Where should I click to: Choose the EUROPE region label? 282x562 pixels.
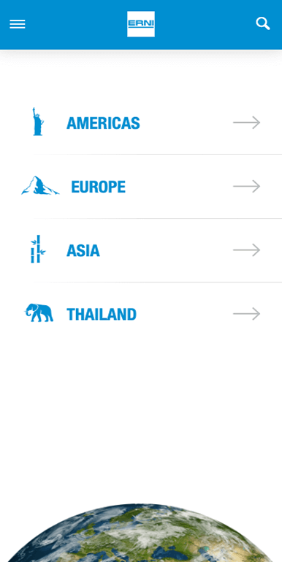click(99, 187)
